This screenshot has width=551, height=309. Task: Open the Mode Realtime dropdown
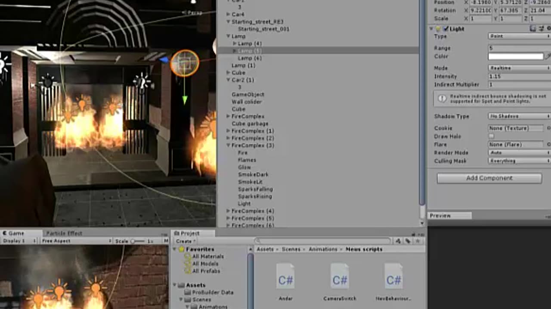[520, 68]
